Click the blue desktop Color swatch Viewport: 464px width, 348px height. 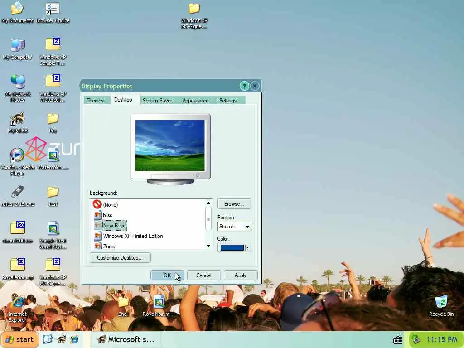232,247
